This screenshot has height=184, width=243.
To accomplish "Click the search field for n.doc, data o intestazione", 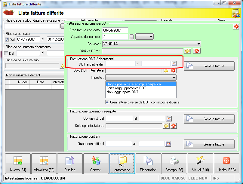I will 32,26.
